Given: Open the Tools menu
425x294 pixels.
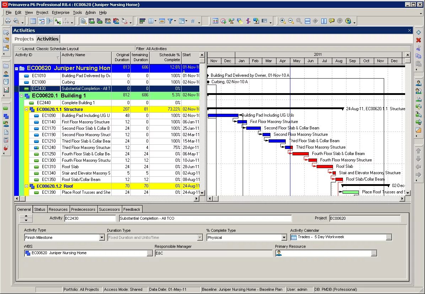Looking at the screenshot, I should [77, 12].
